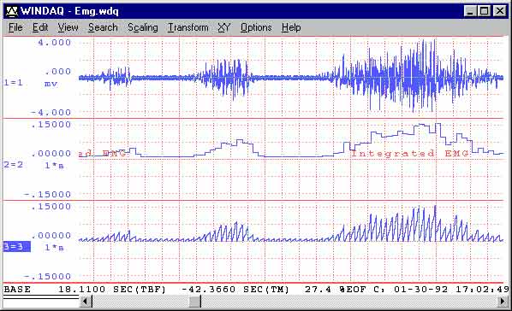Minimize the WINDAQ window
This screenshot has height=311, width=512.
470,11
